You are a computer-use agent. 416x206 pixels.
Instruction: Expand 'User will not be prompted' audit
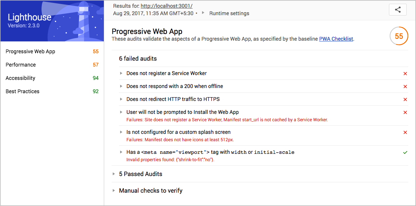(121, 112)
